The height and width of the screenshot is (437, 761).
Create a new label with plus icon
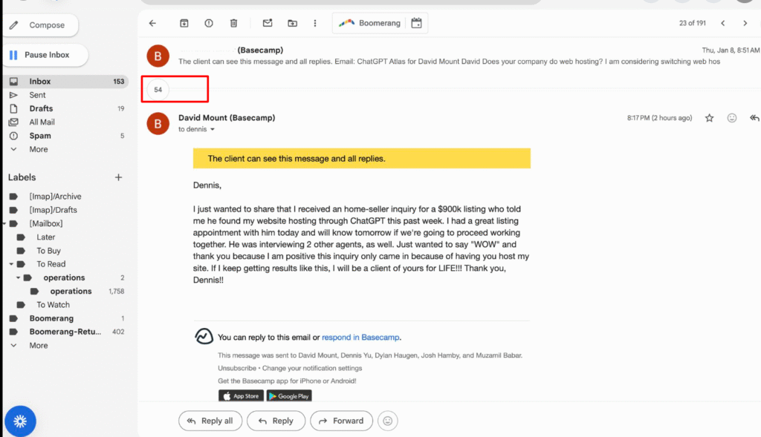pos(118,177)
